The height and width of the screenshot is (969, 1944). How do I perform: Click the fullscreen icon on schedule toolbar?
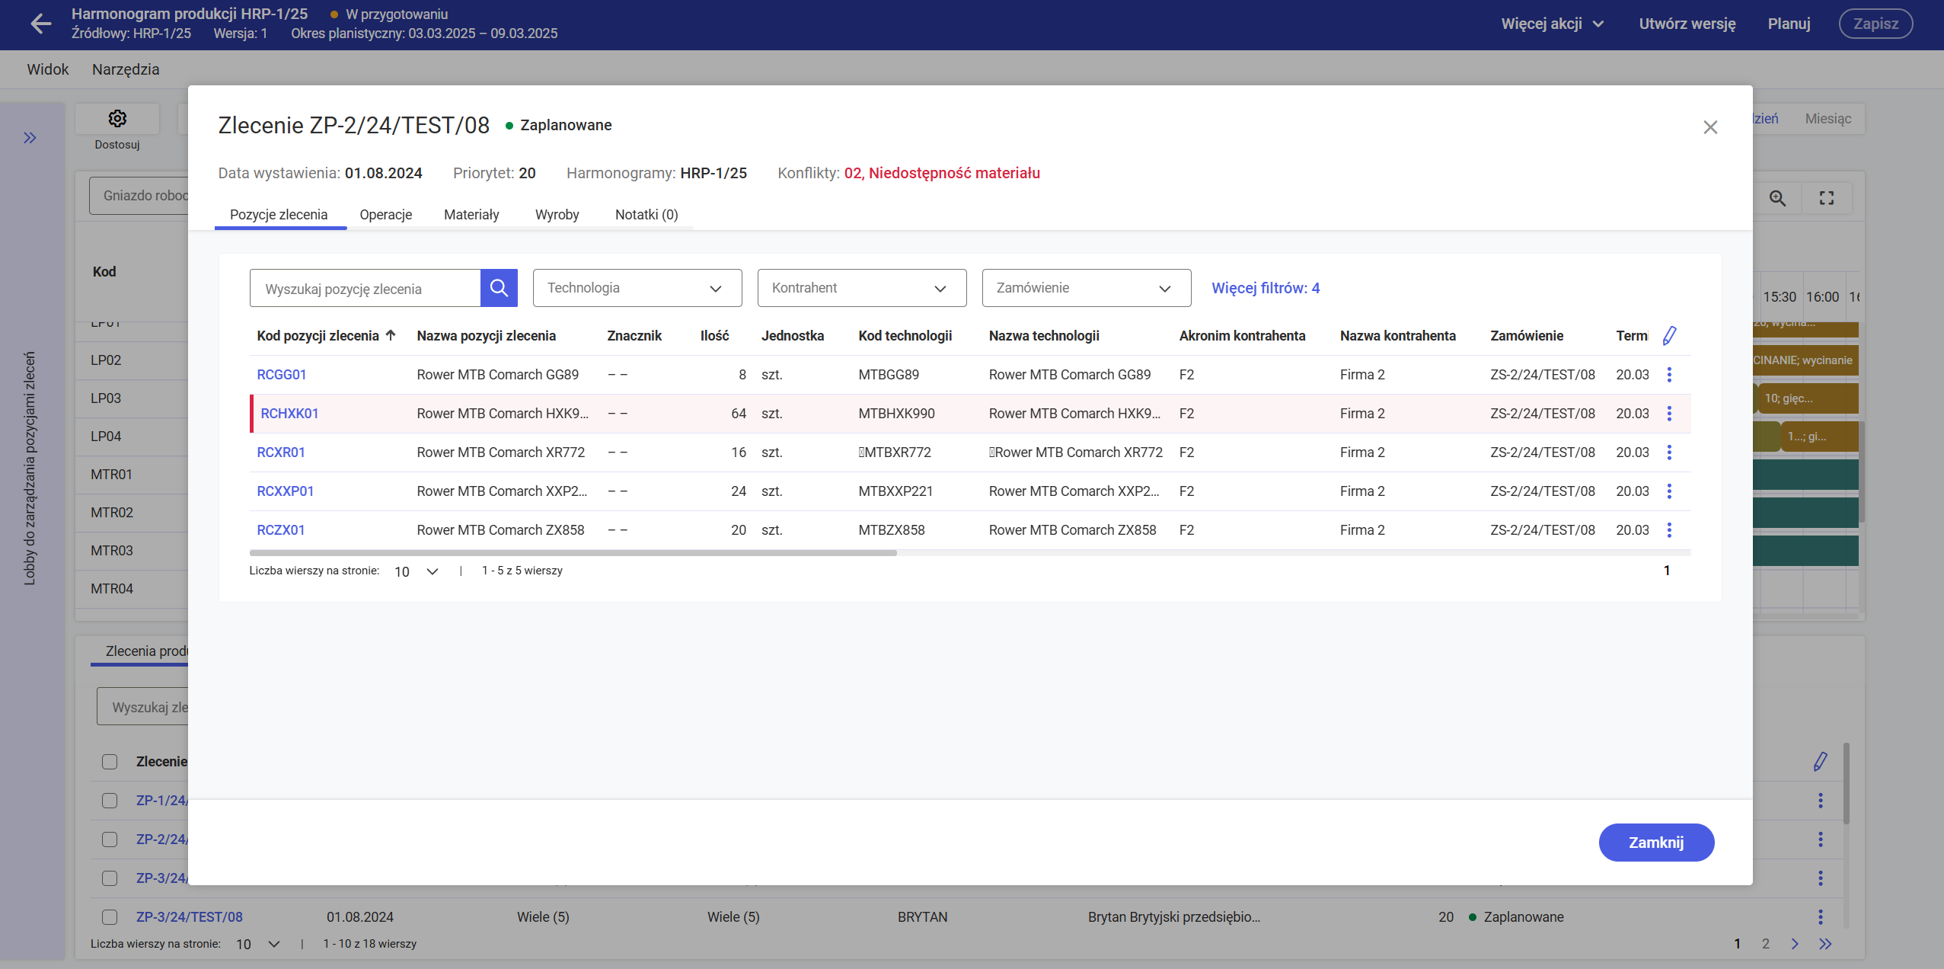pyautogui.click(x=1826, y=198)
